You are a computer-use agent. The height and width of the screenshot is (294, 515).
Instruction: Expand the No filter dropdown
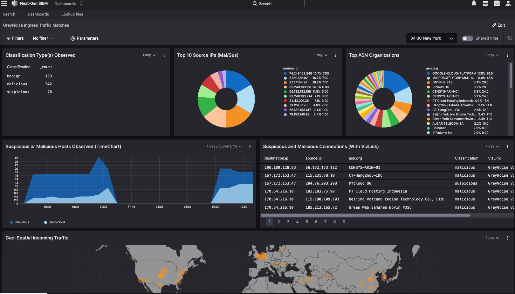tap(43, 38)
